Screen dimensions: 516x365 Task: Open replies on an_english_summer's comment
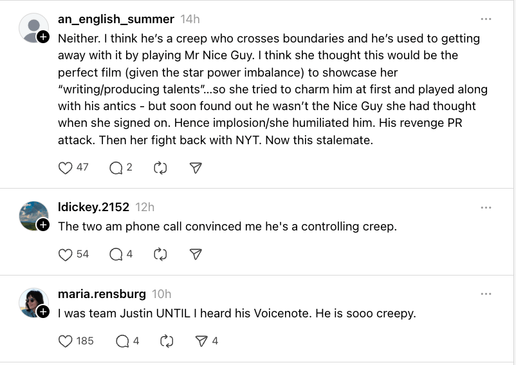(116, 167)
